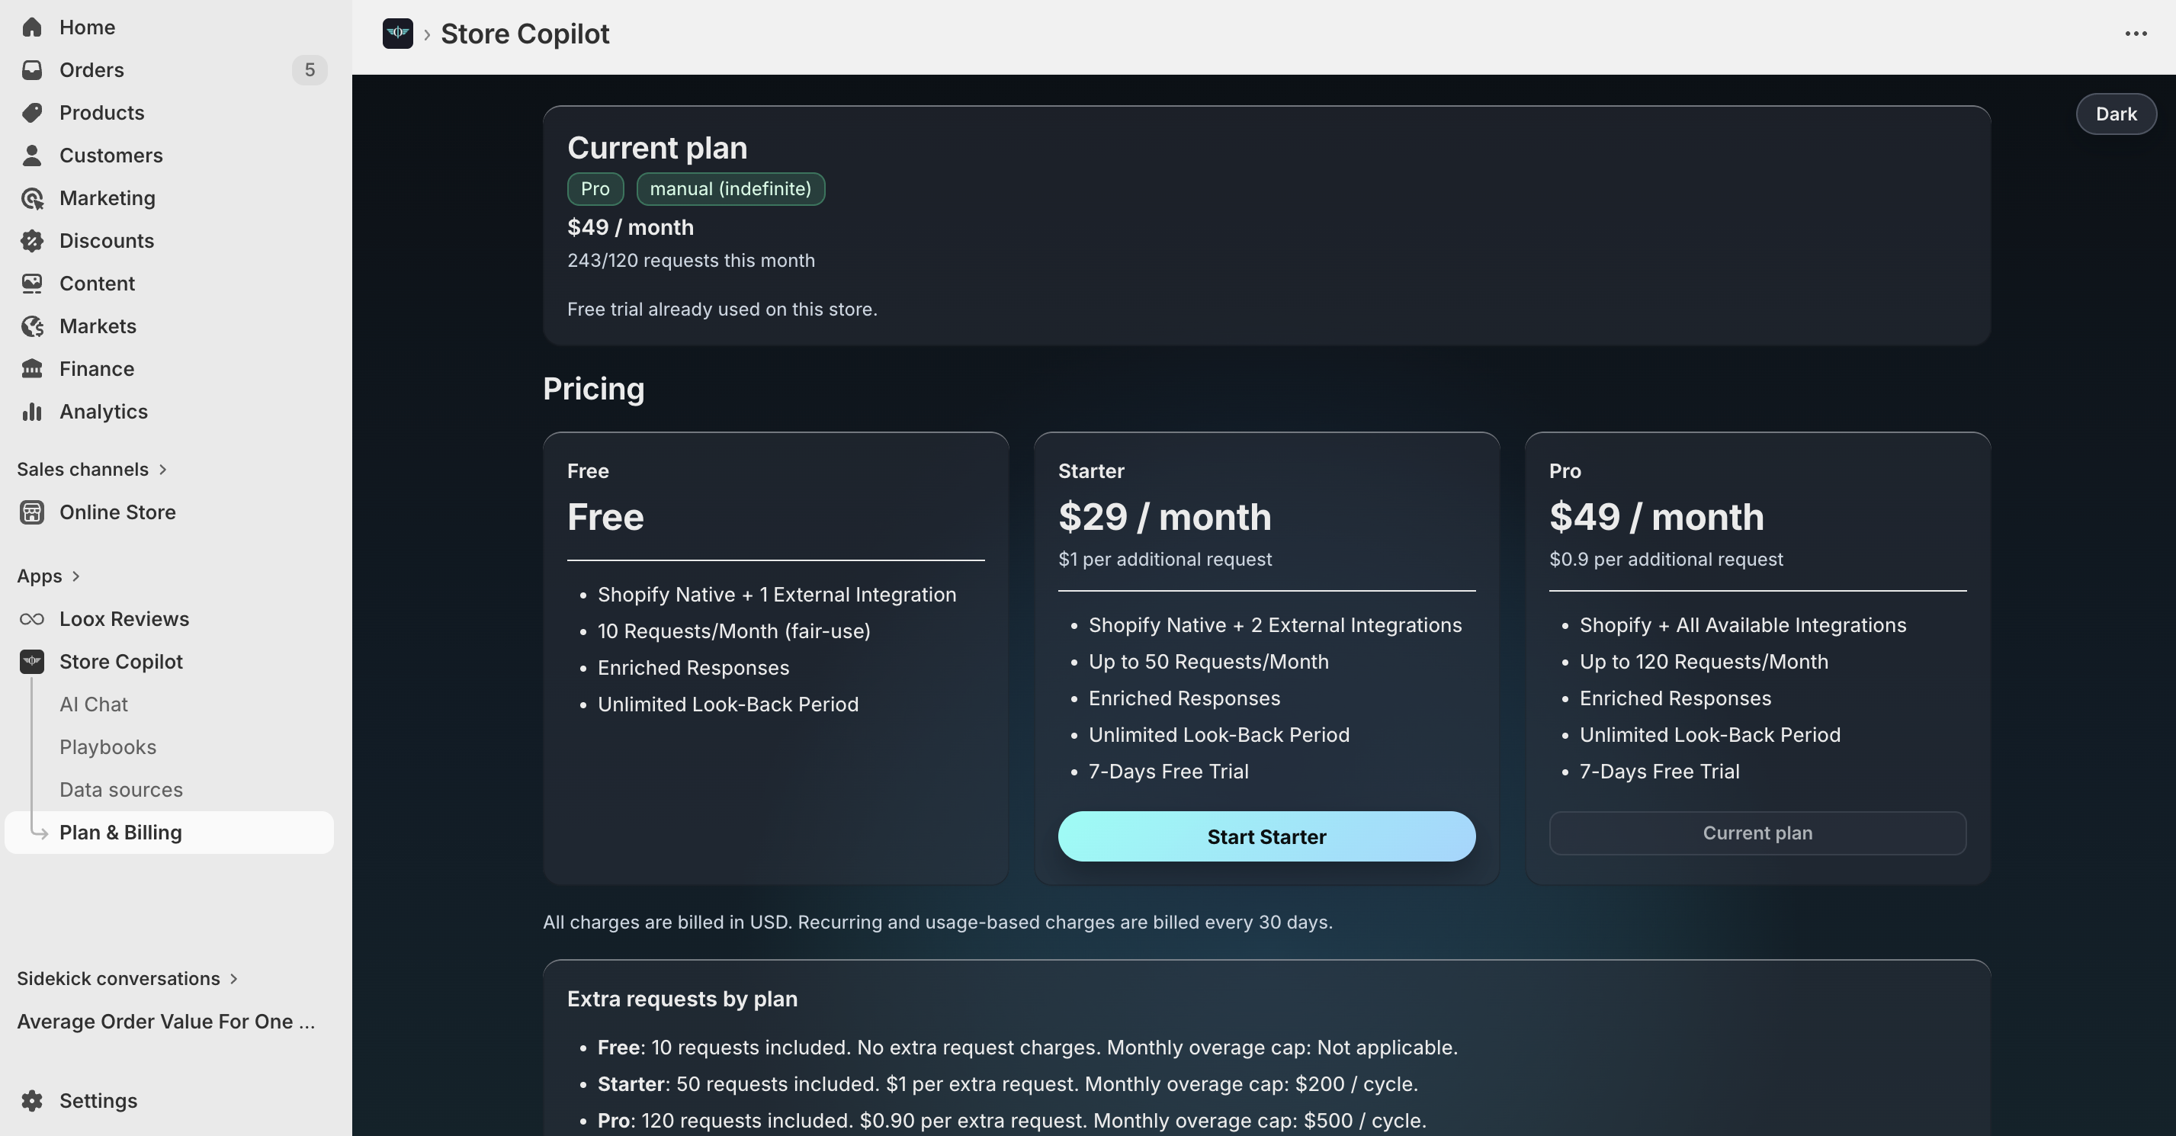The height and width of the screenshot is (1136, 2176).
Task: Open the three-dot more actions menu
Action: (x=2136, y=34)
